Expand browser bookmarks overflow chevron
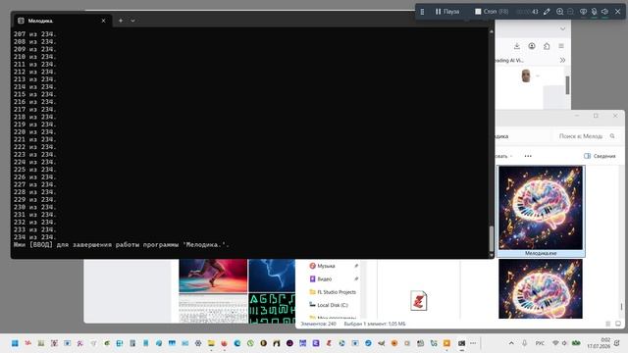This screenshot has width=628, height=353. (x=562, y=60)
